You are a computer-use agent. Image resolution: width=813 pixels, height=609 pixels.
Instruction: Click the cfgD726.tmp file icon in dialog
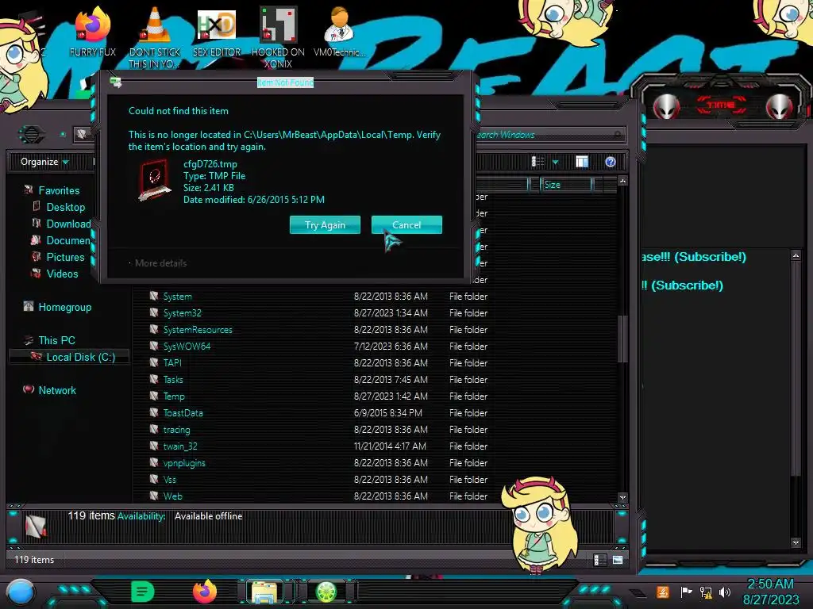click(155, 180)
